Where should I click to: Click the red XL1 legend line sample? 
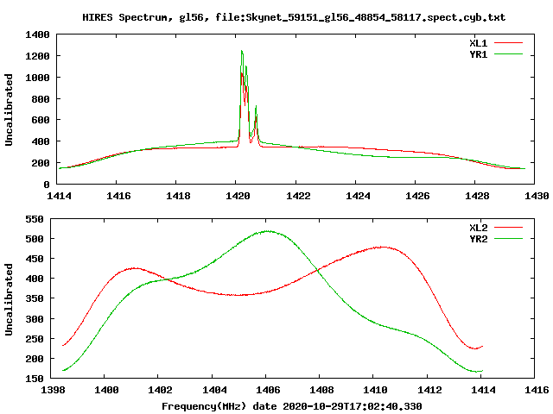[508, 43]
